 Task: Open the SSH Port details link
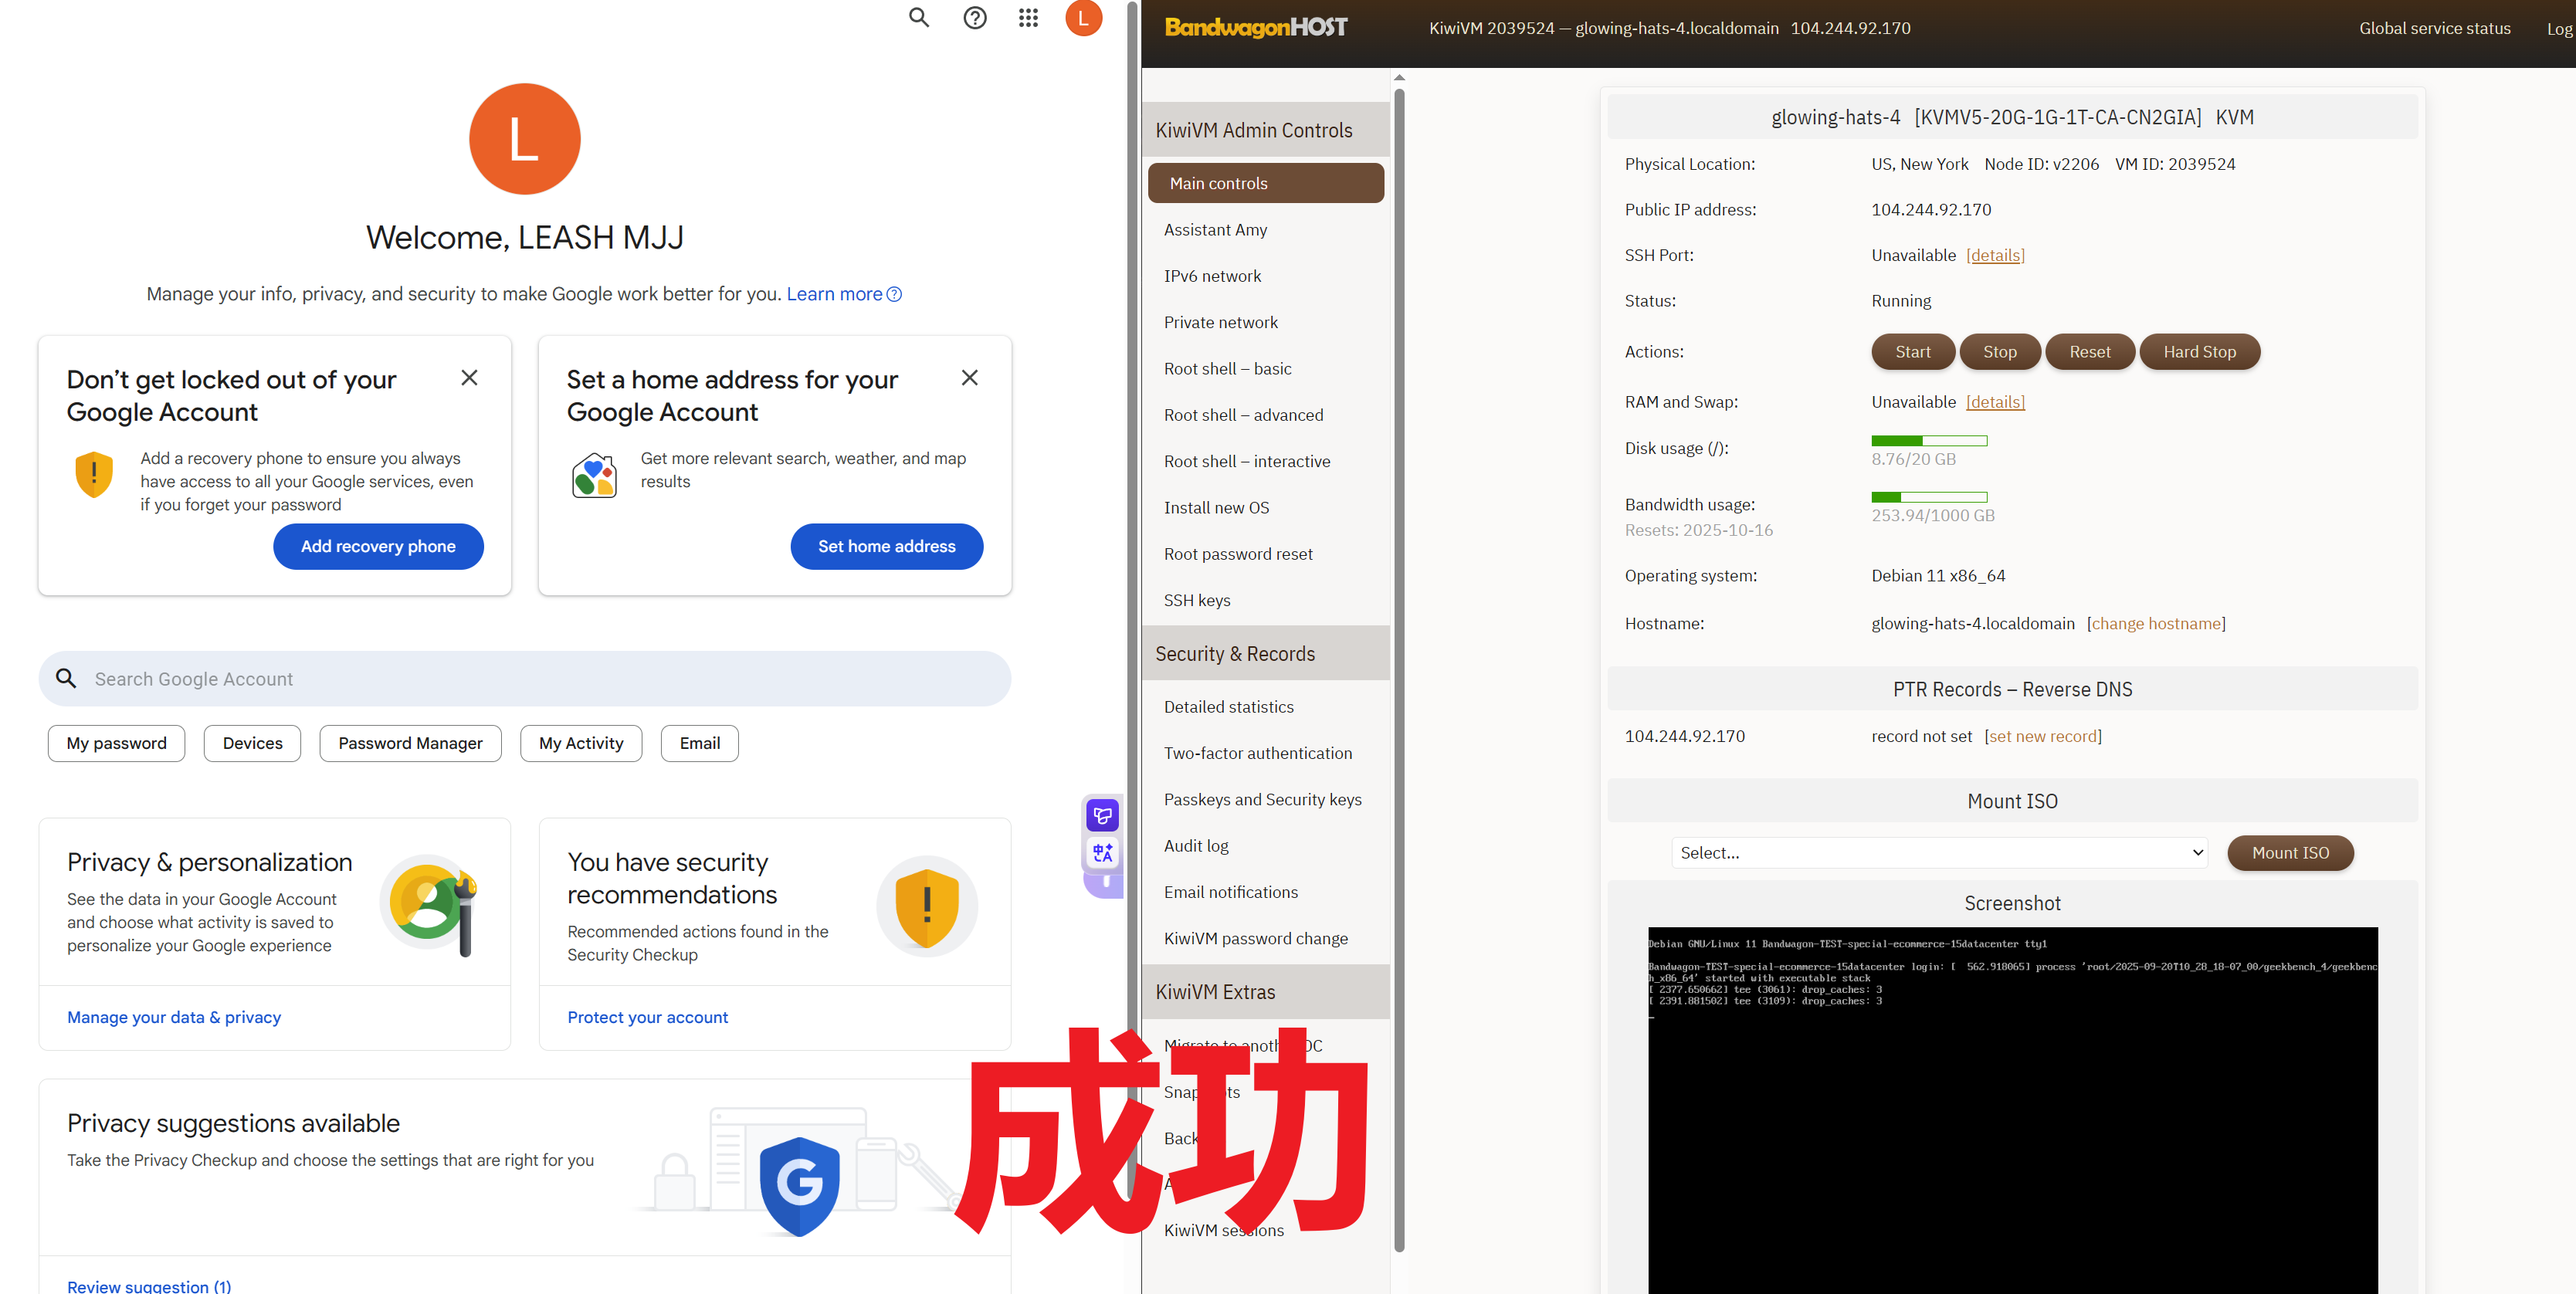(x=1995, y=255)
